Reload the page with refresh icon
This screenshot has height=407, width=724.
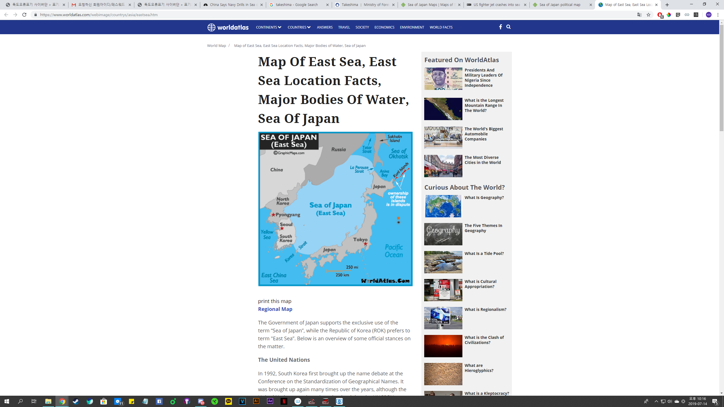point(24,15)
